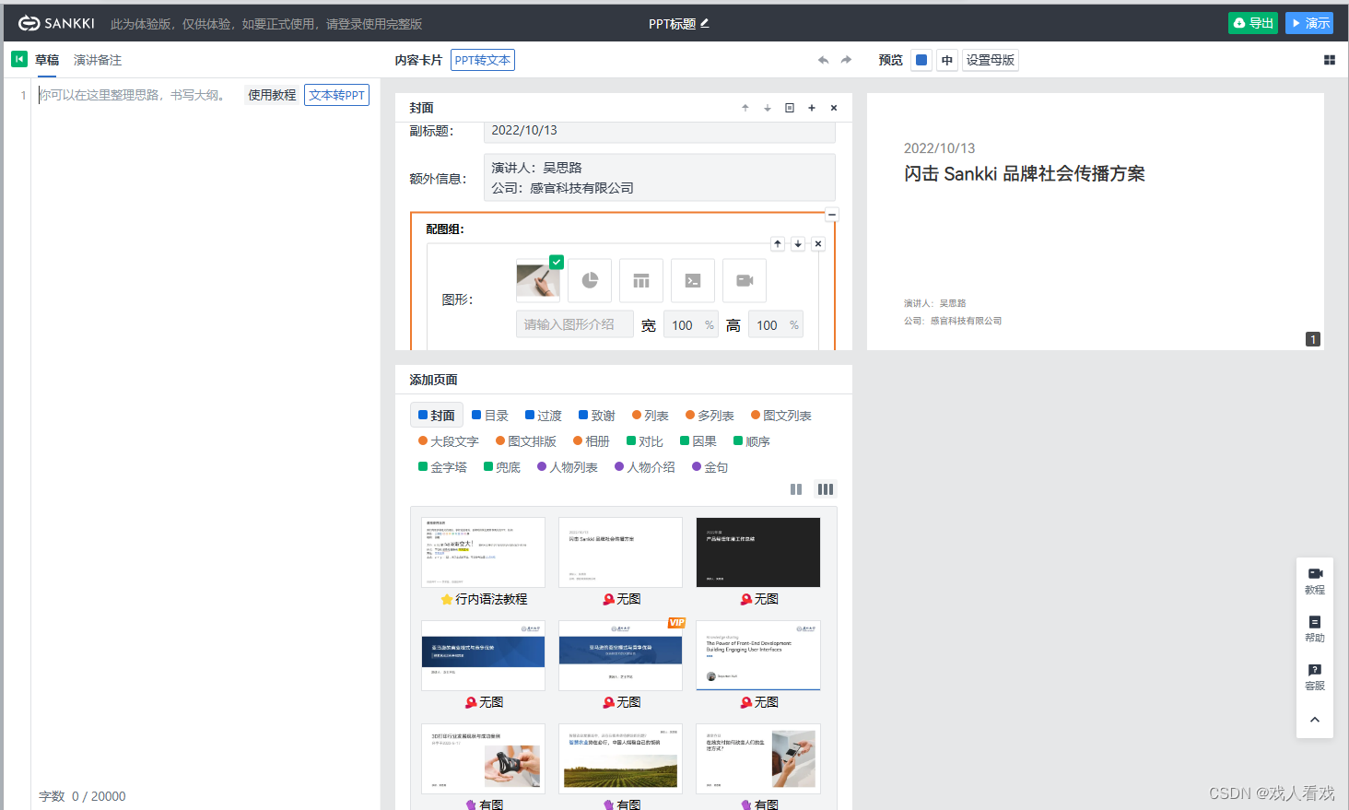The height and width of the screenshot is (810, 1349).
Task: Move the 配图组 image item up
Action: pyautogui.click(x=778, y=244)
